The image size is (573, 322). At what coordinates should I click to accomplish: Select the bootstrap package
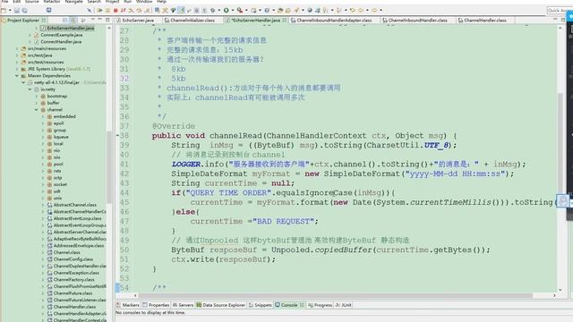pyautogui.click(x=56, y=97)
